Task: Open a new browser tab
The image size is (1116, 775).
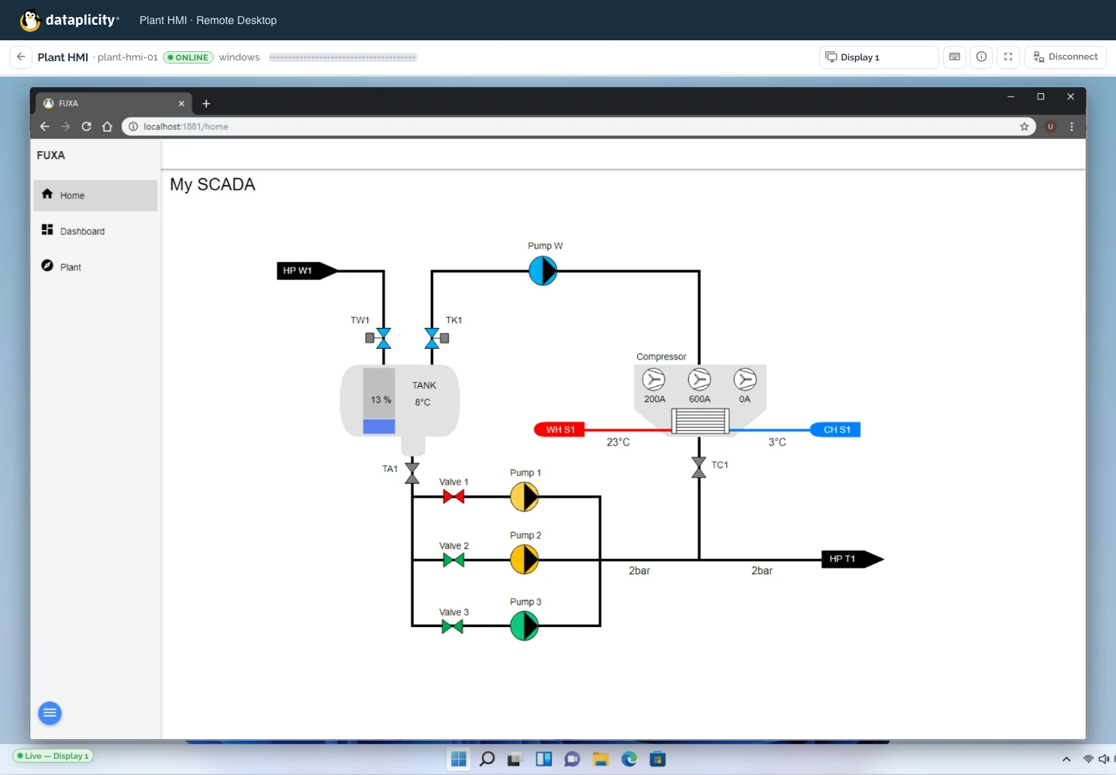Action: [206, 103]
